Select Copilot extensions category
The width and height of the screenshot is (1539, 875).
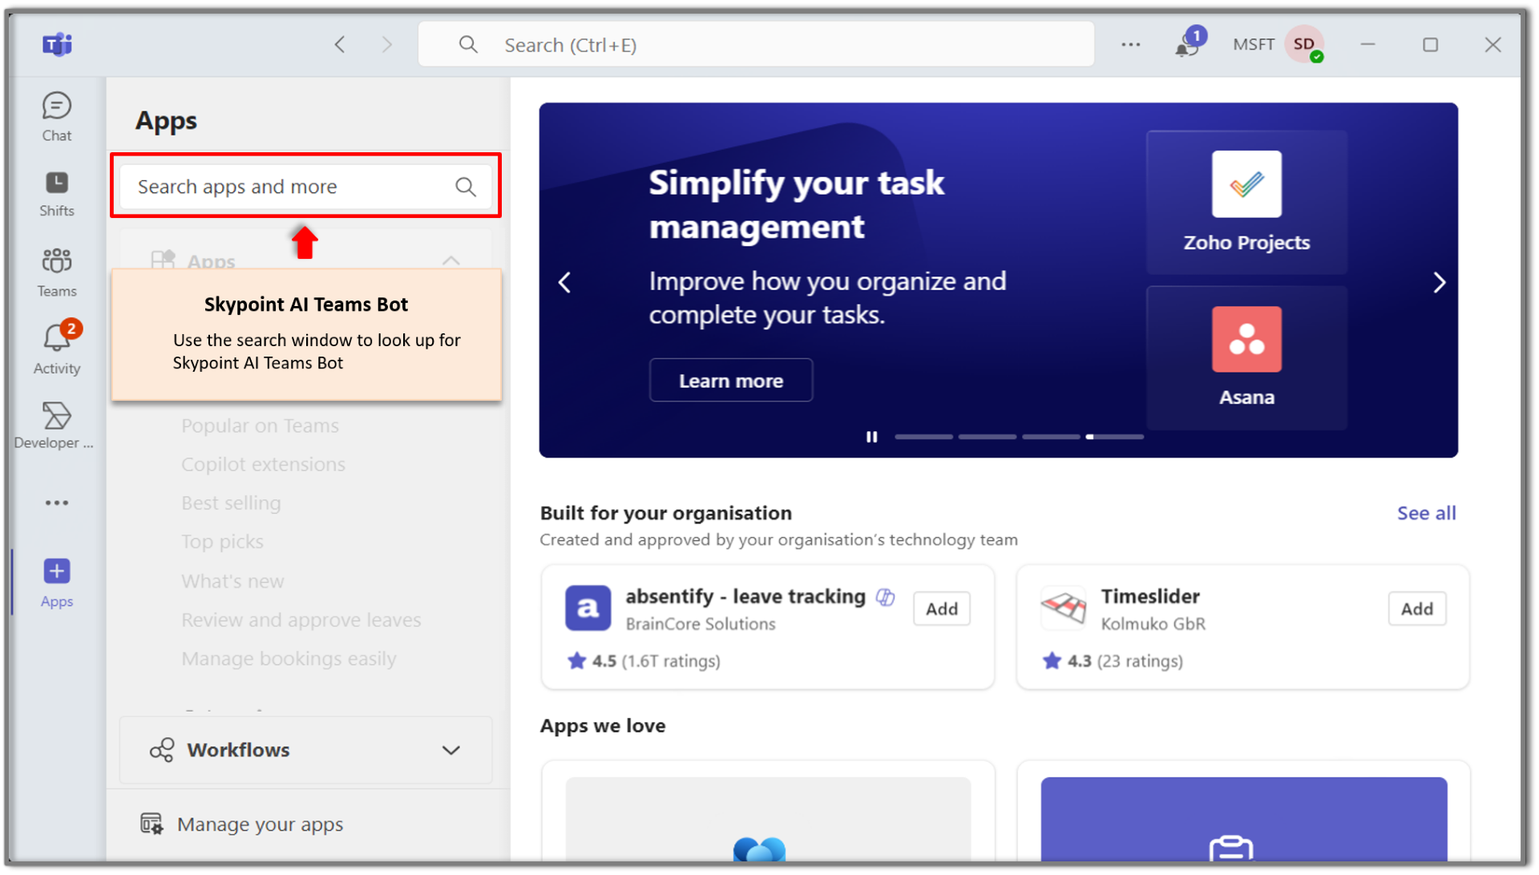coord(263,464)
